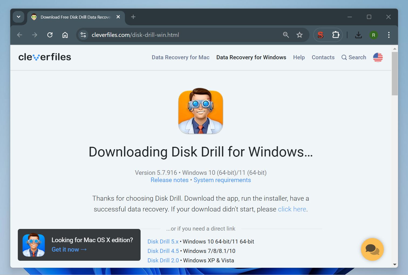
Task: Click the Release notes link
Action: point(169,180)
